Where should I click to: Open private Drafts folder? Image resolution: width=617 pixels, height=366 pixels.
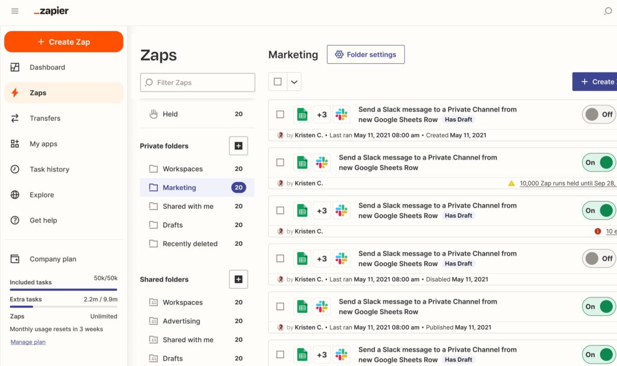click(197, 225)
